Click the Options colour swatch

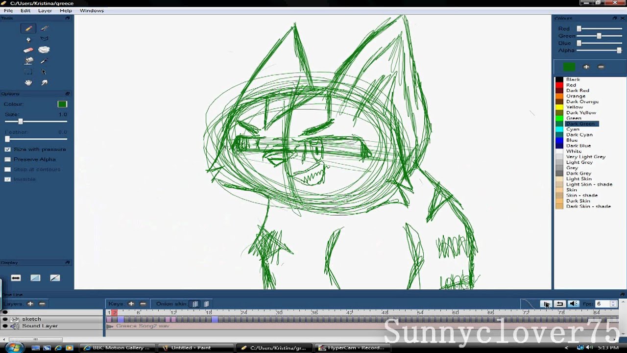[x=62, y=104]
